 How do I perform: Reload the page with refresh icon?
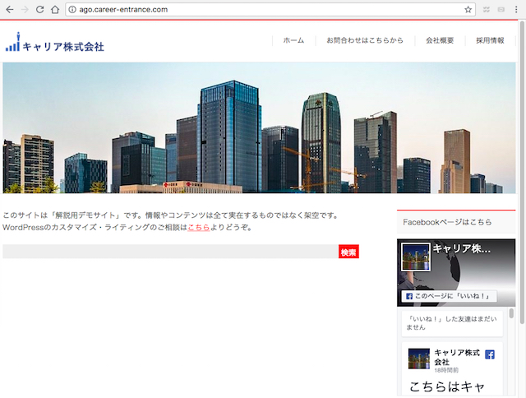40,9
